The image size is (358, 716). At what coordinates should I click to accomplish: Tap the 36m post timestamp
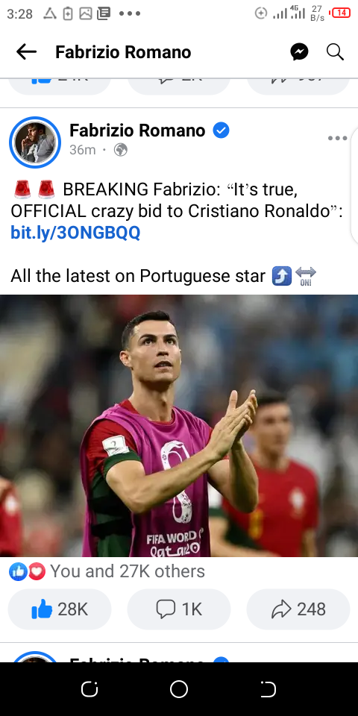[x=83, y=150]
